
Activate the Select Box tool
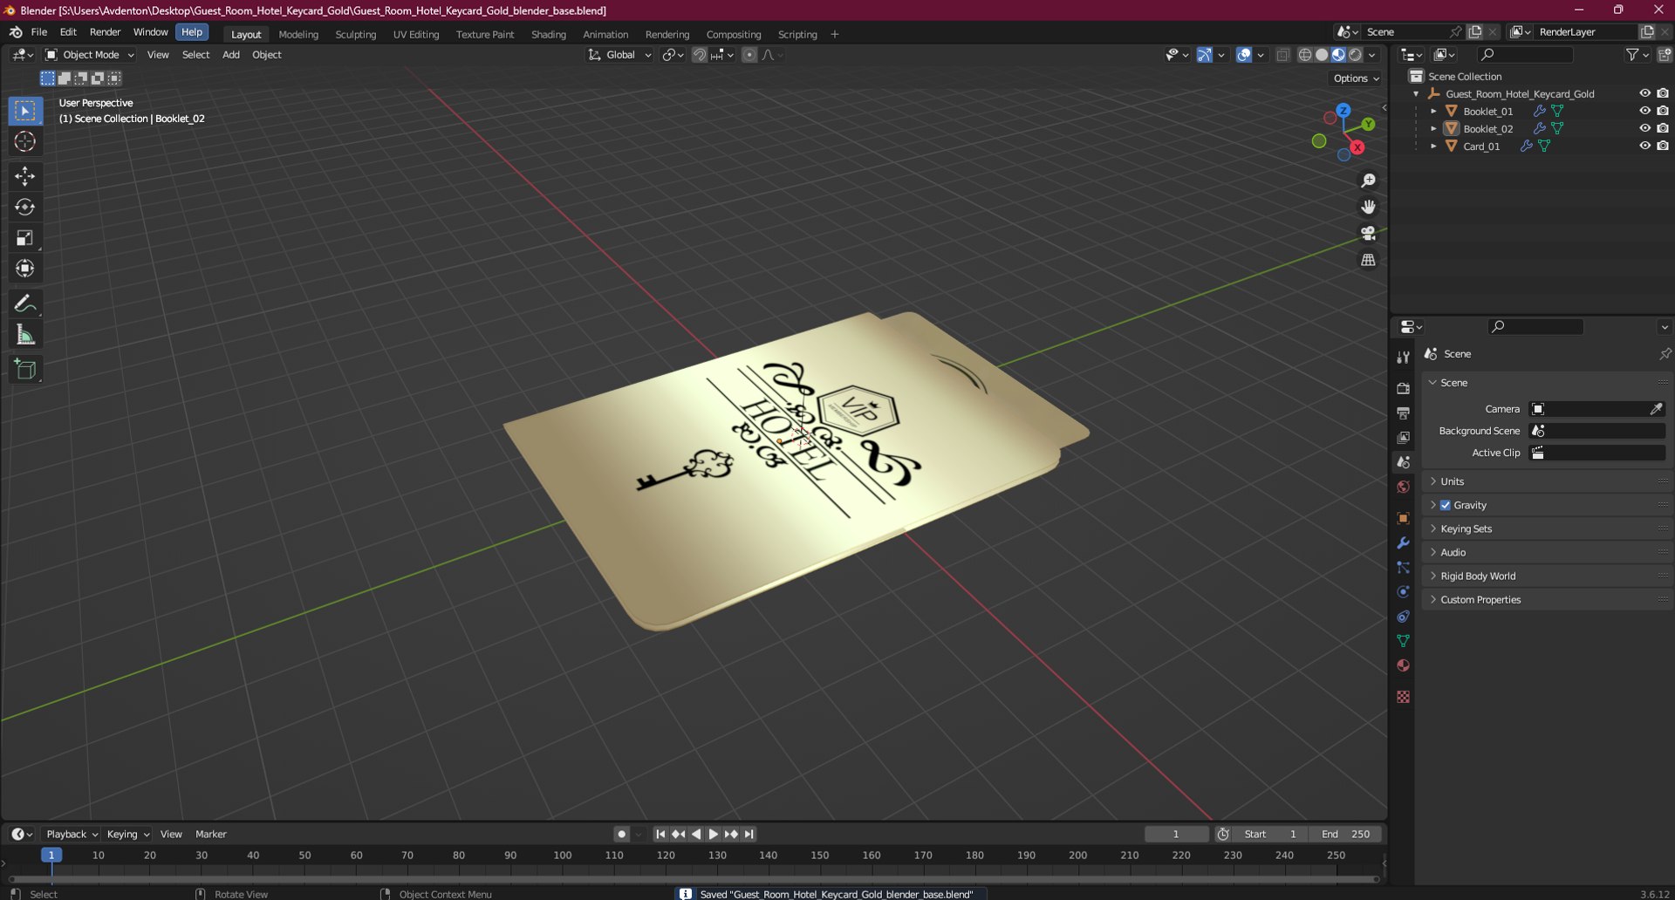tap(24, 111)
